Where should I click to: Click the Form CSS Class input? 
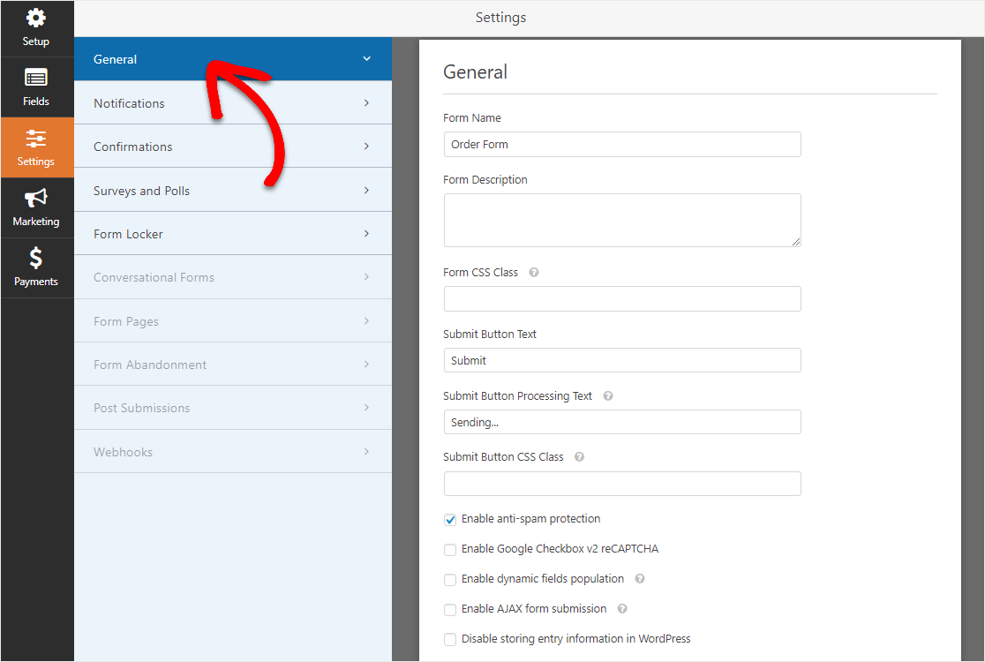(622, 299)
